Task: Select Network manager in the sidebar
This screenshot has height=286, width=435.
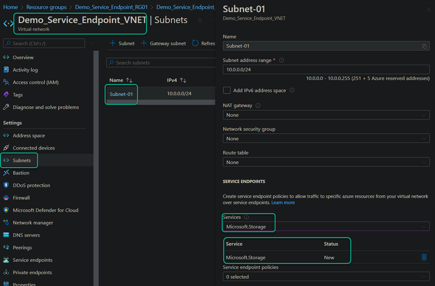Action: coord(33,223)
